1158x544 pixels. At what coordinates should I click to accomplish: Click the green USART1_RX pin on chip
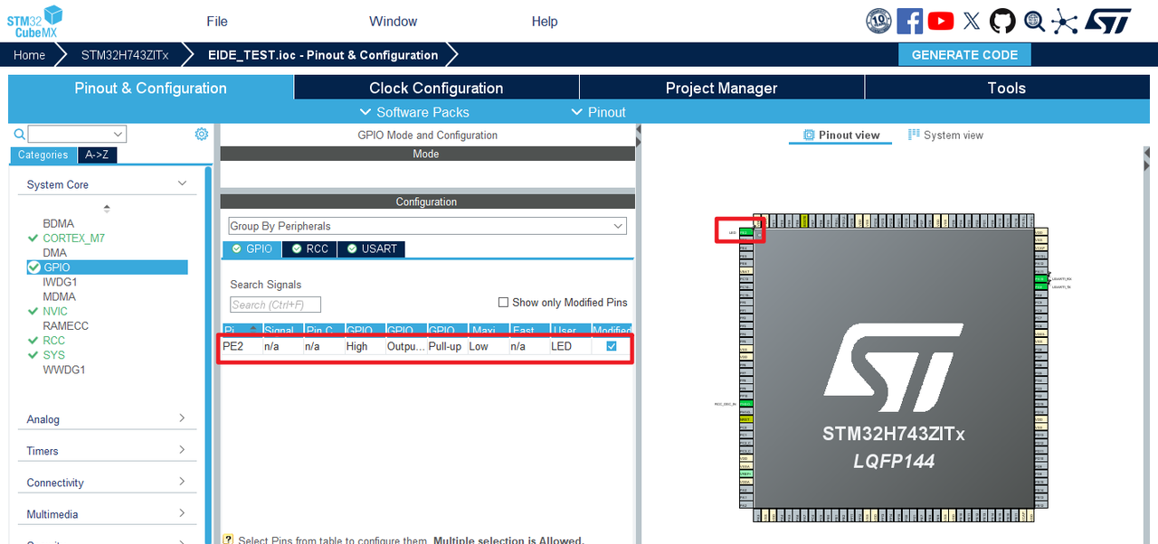(1040, 280)
